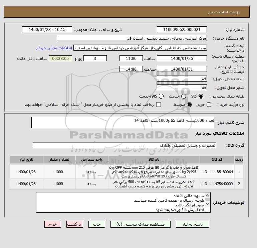Click the remaining days field showing 3
Viewport: 257px width, 248px height.
(95, 58)
